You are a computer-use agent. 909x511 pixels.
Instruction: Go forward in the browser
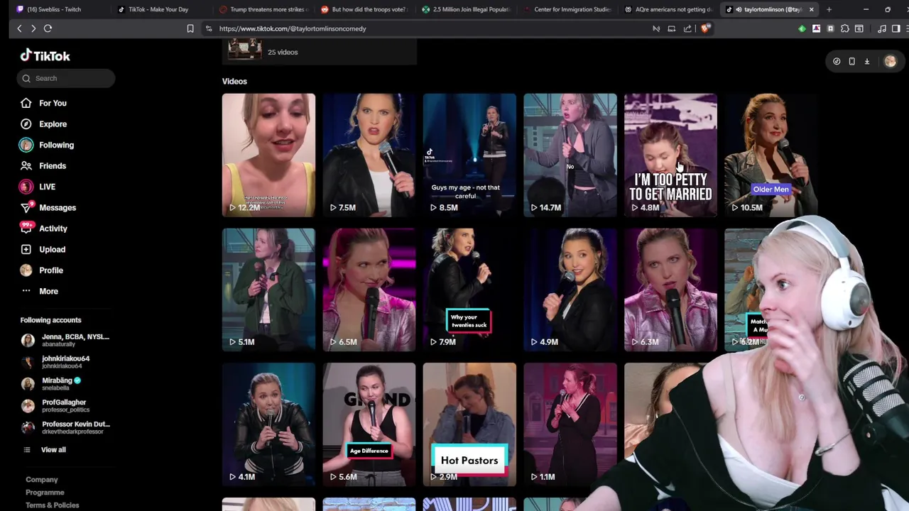(33, 28)
